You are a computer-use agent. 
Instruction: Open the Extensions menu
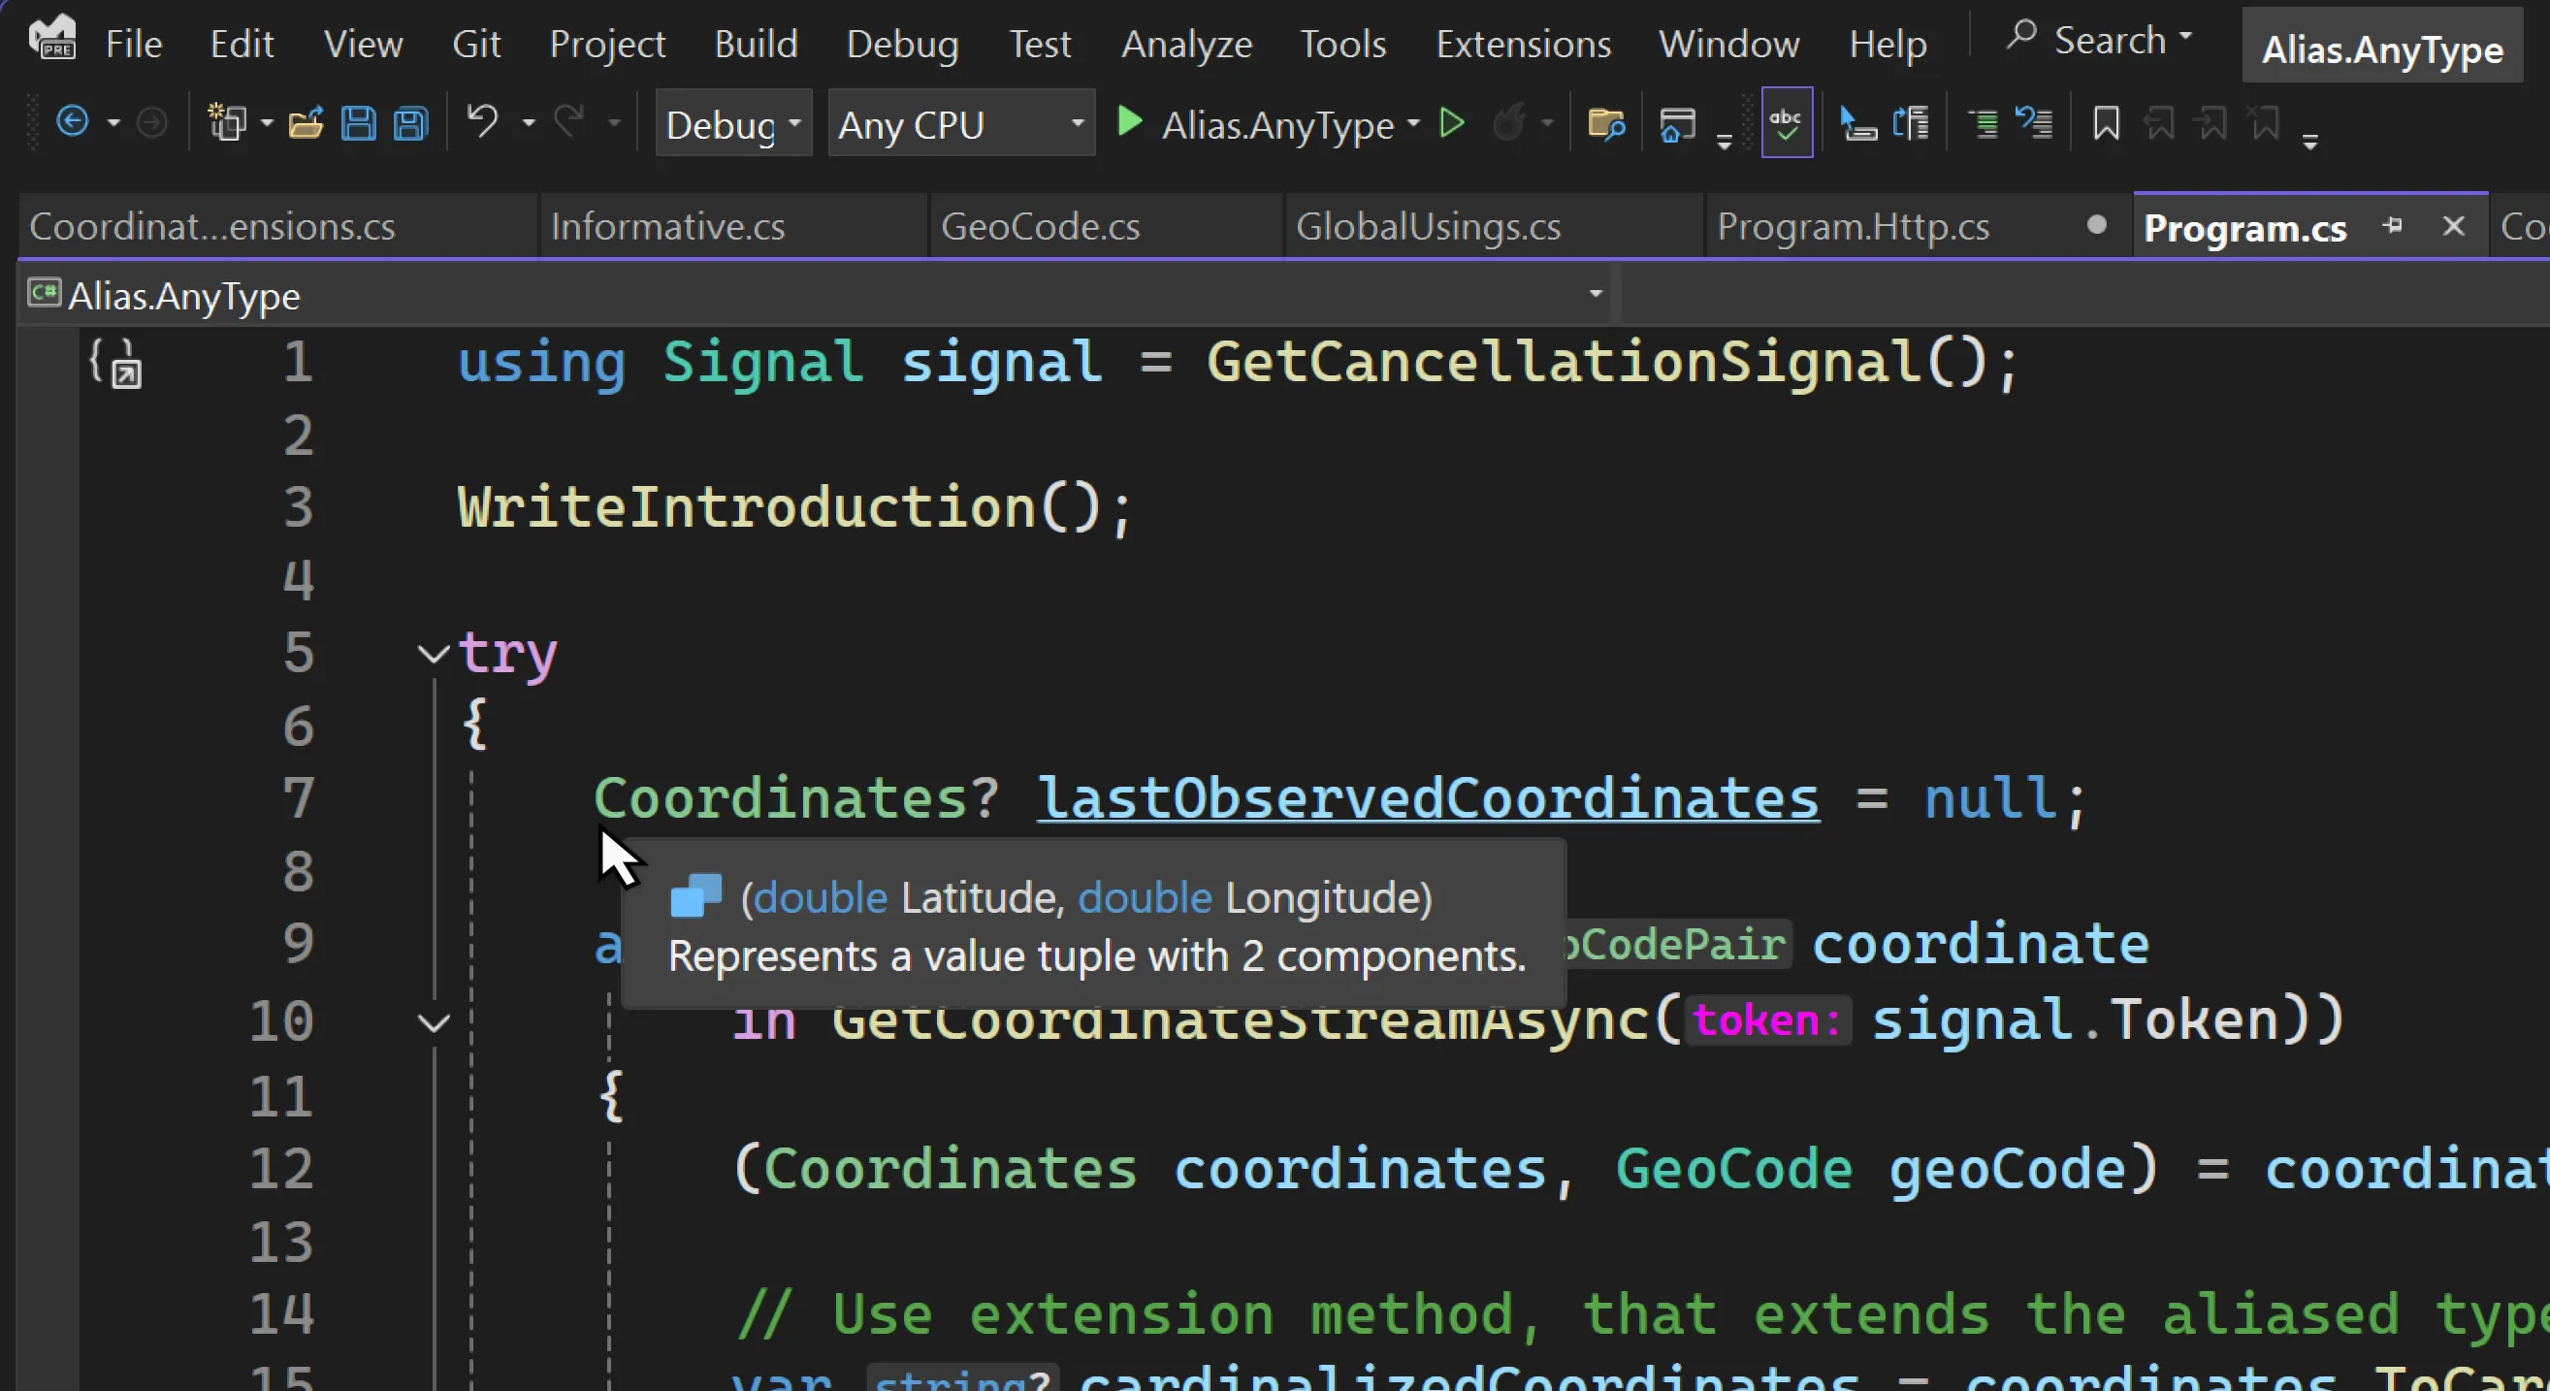[1524, 44]
